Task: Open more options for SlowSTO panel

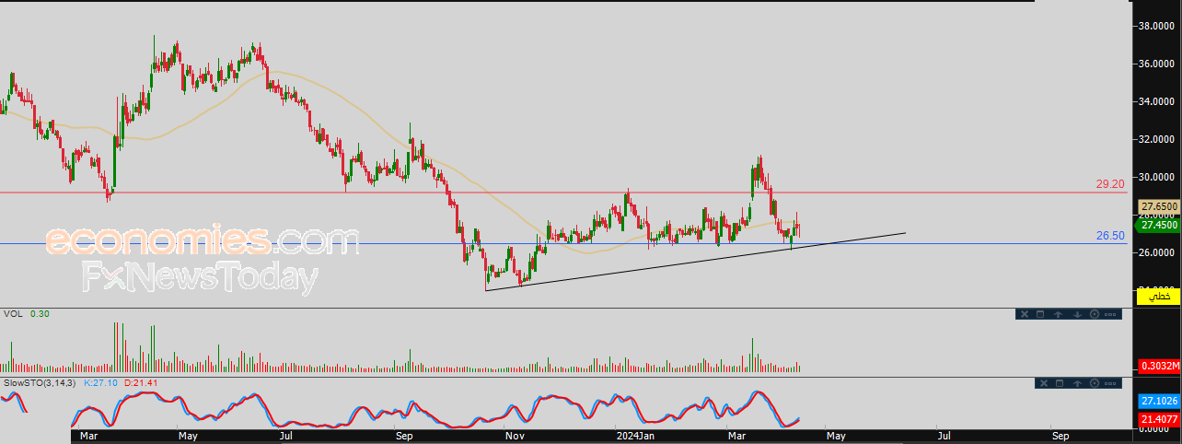Action: click(1110, 383)
